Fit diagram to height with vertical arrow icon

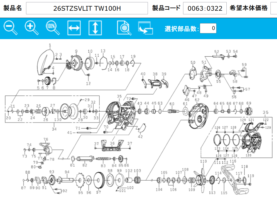pyautogui.click(x=95, y=28)
